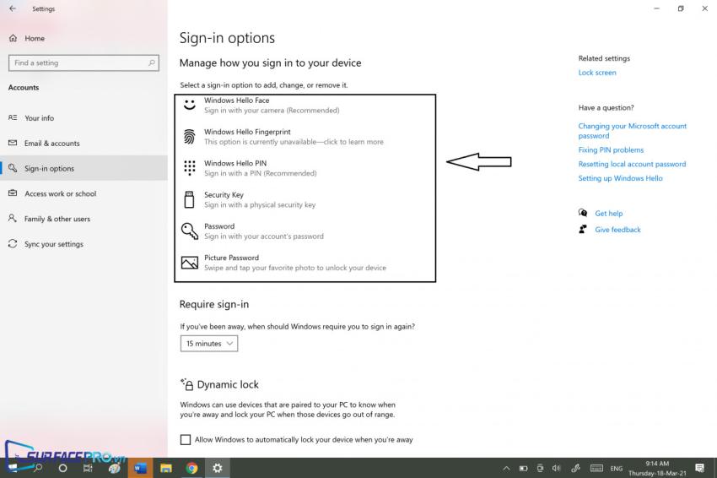
Task: Show hidden tray icons chevron
Action: pos(506,469)
